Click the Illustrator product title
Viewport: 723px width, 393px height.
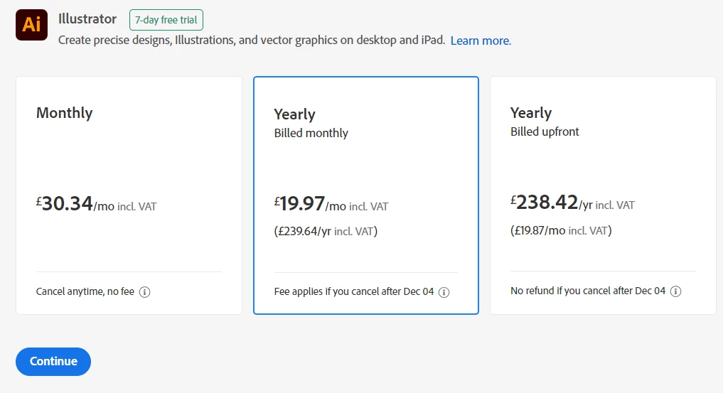pos(87,19)
